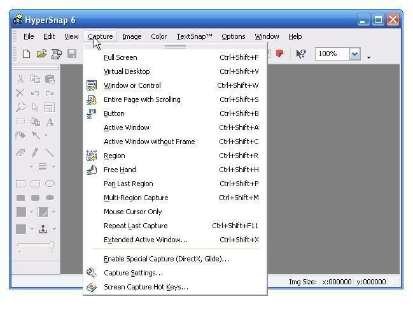Select the filled rounded rectangle tool

[35, 198]
